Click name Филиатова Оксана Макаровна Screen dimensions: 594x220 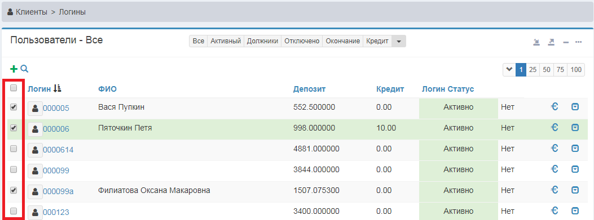point(154,191)
